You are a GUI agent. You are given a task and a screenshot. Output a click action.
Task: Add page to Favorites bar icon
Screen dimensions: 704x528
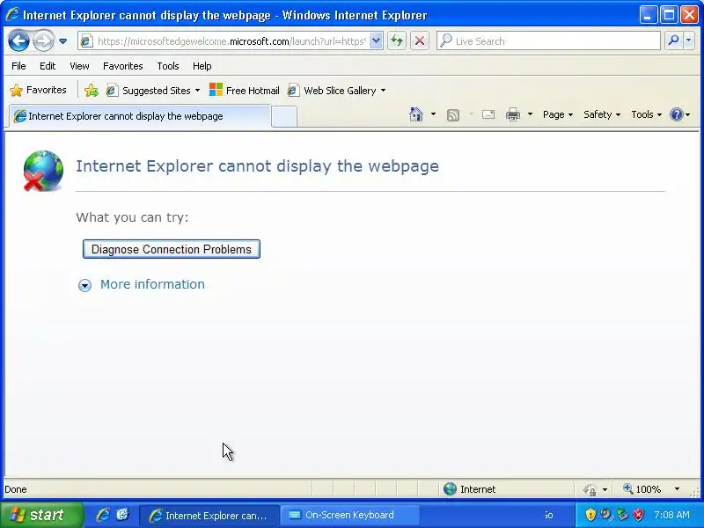point(92,91)
